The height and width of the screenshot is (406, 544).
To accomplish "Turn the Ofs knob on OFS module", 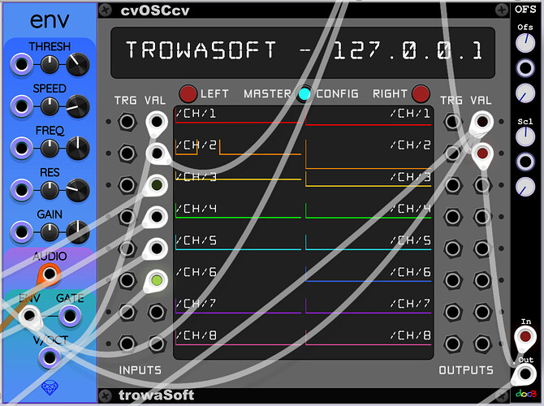I will tap(525, 43).
